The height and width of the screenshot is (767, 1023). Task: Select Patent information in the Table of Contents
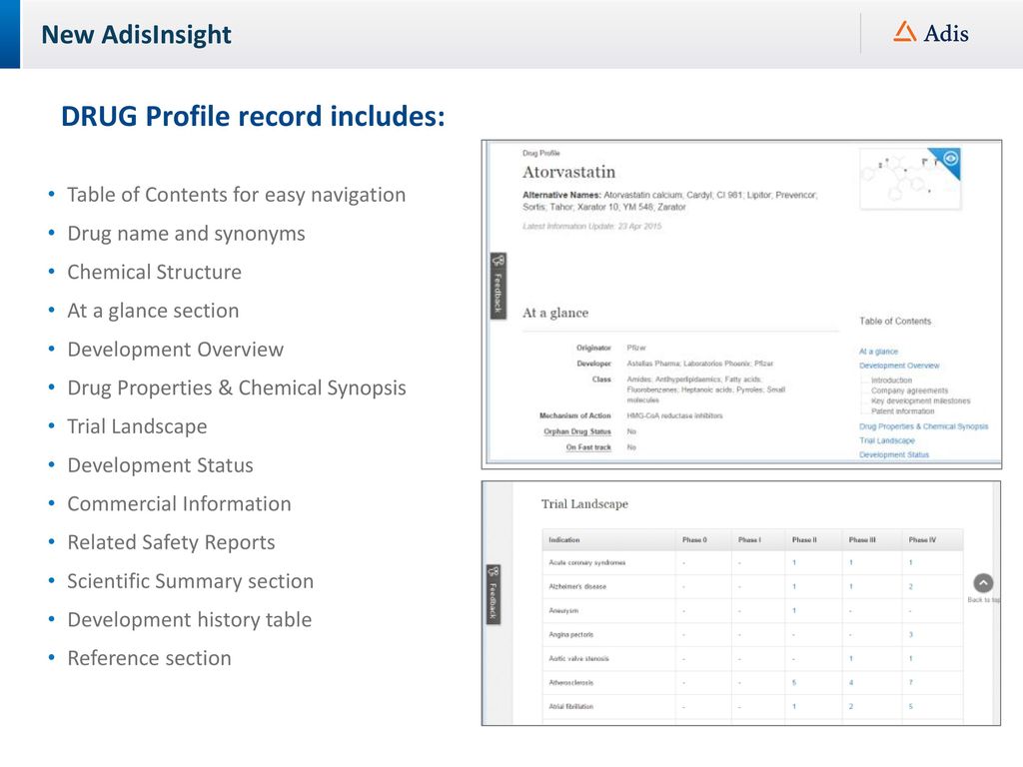coord(902,411)
